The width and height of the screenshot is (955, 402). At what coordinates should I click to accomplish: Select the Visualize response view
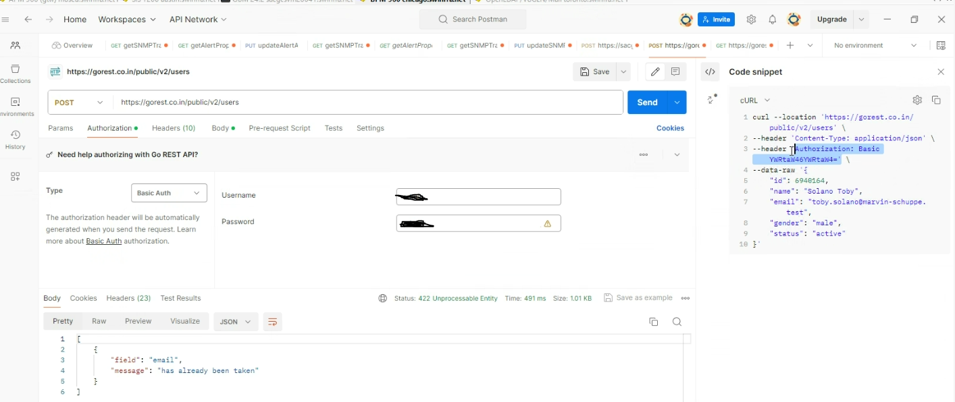(185, 321)
